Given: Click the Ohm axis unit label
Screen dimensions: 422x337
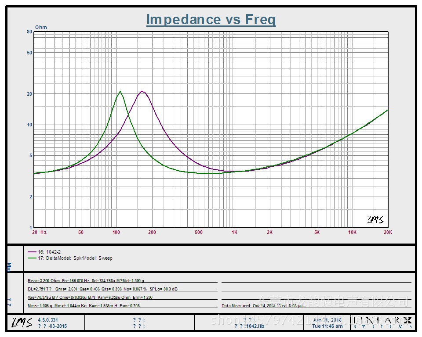Looking at the screenshot, I should pyautogui.click(x=41, y=27).
